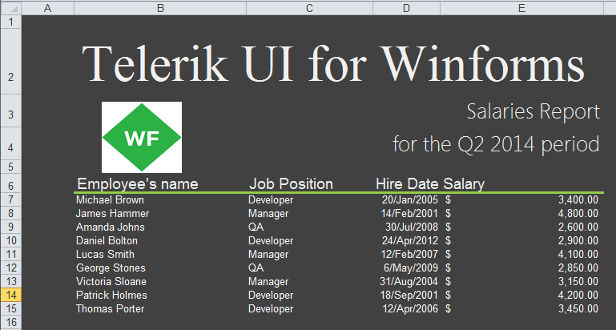
Task: Click the Patrick Holmes cell
Action: click(111, 295)
